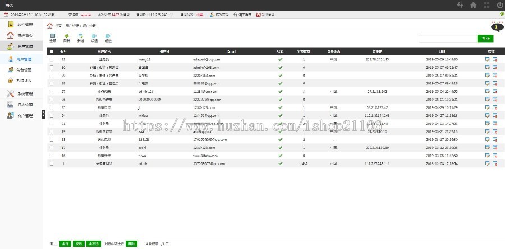Click the 全部 (all) toolbar icon
The image size is (505, 249).
point(53,38)
